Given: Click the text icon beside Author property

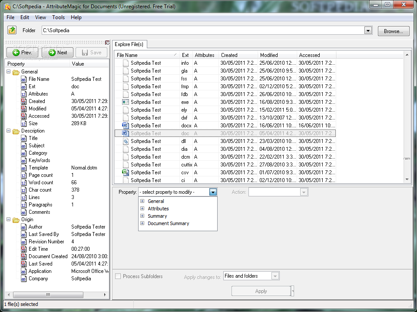Looking at the screenshot, I should [23, 227].
